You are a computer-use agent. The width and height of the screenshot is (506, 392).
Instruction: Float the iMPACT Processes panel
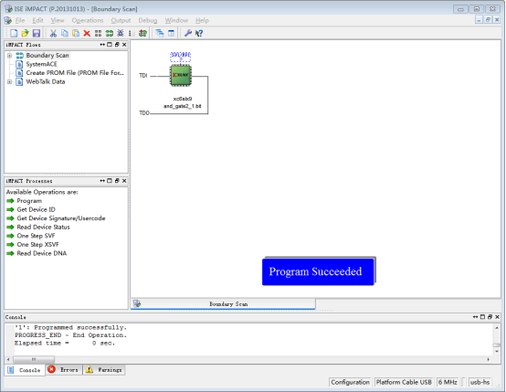coord(117,181)
